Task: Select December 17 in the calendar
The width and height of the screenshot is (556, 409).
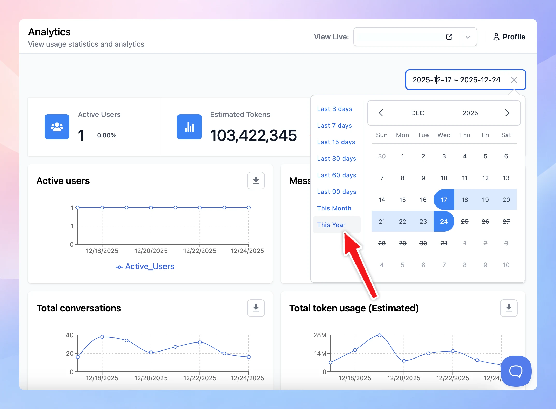Action: tap(444, 200)
